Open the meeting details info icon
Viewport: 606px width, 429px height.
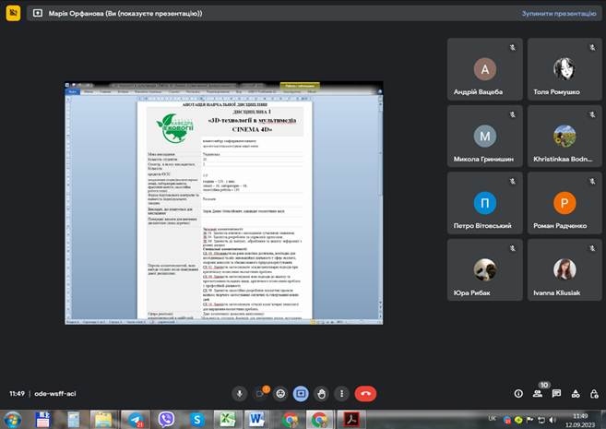pyautogui.click(x=518, y=393)
